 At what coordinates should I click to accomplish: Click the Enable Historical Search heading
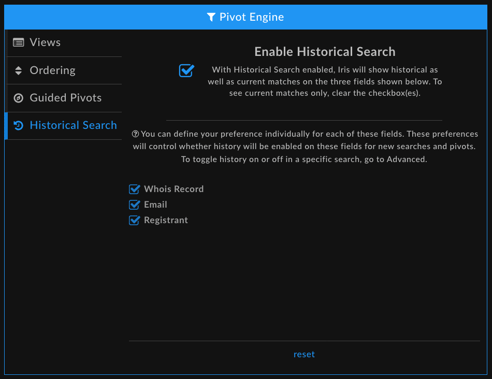[325, 52]
